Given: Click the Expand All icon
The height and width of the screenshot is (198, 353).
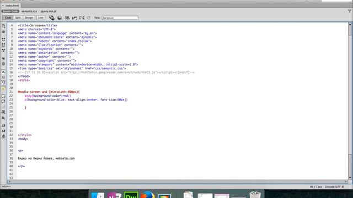Looking at the screenshot, I should tap(3, 51).
